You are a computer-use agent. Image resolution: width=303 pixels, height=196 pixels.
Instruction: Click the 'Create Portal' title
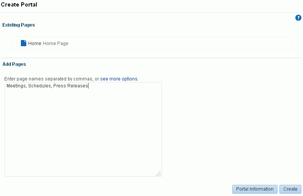pyautogui.click(x=19, y=5)
